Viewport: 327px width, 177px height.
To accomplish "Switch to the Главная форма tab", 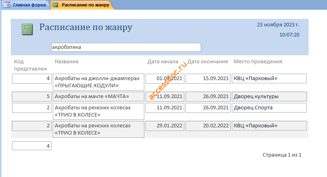I will (26, 5).
